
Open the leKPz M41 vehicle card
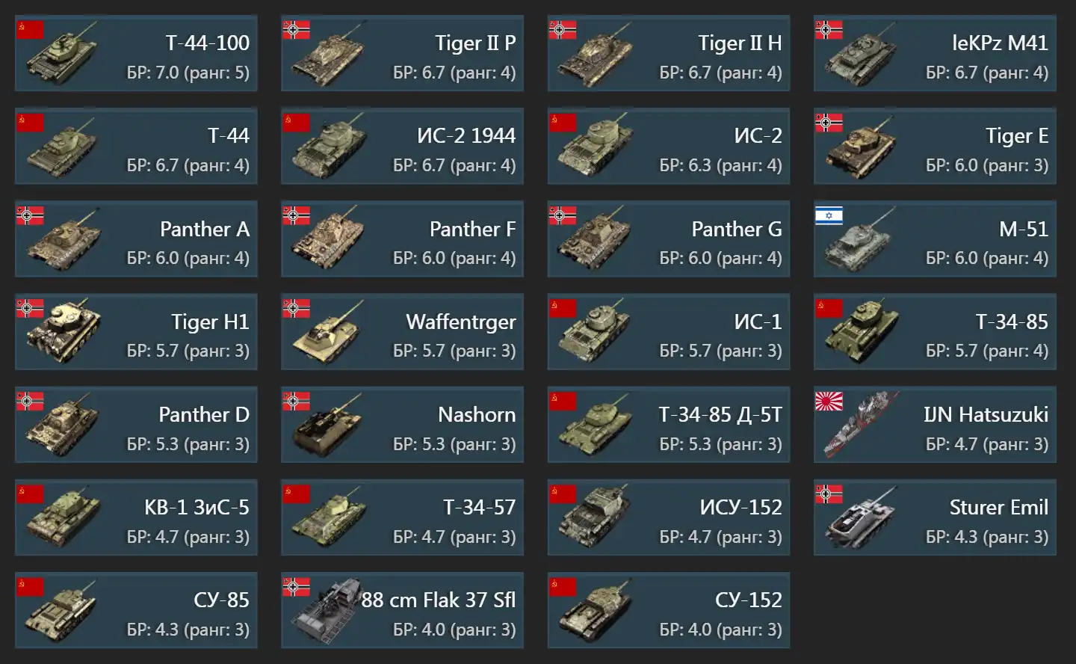(x=935, y=53)
